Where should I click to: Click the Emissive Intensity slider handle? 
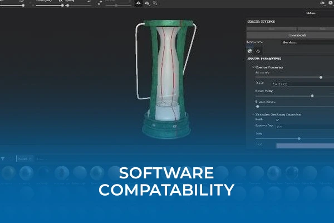pos(258,106)
